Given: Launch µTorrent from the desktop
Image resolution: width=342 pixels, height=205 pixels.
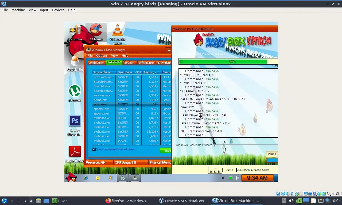Looking at the screenshot, I should [x=75, y=93].
